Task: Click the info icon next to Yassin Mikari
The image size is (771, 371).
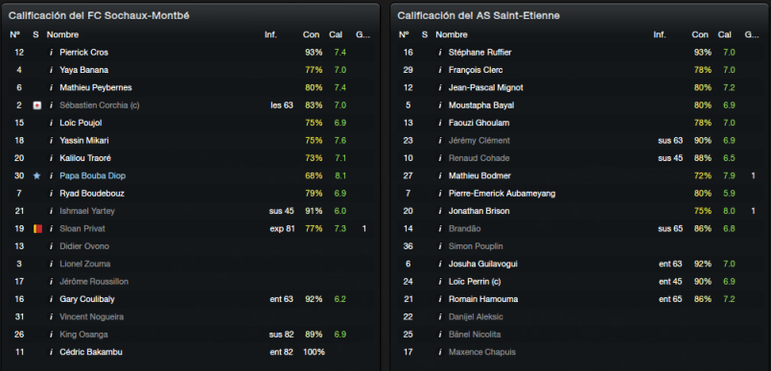Action: click(x=51, y=141)
